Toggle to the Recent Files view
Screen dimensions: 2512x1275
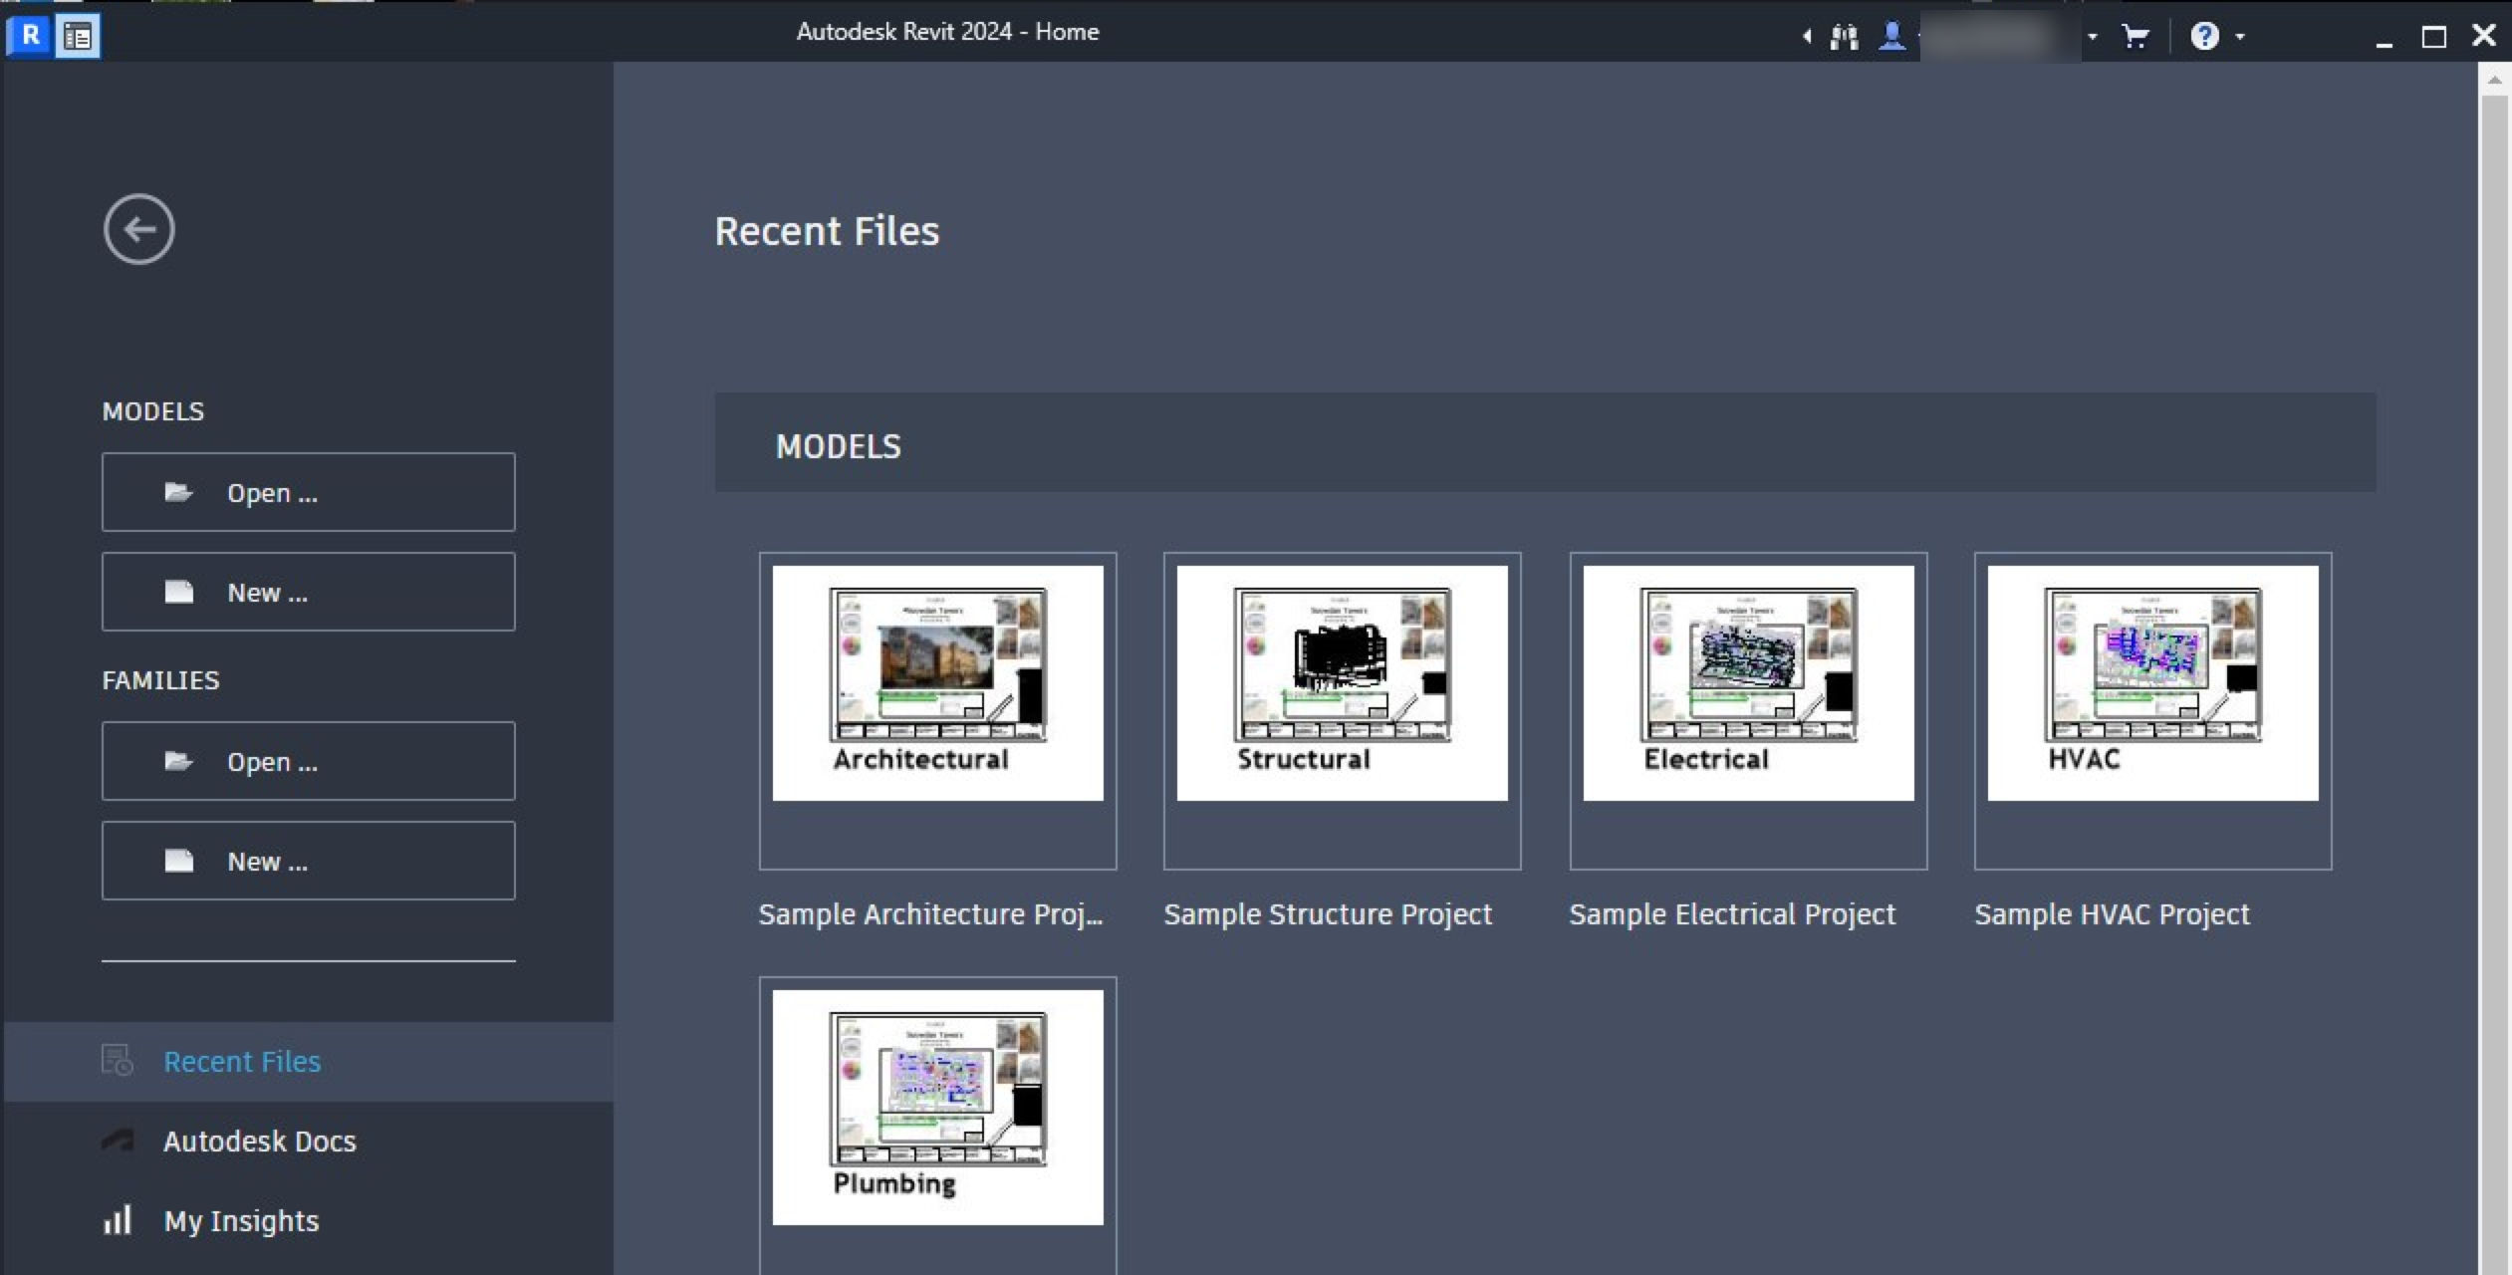tap(241, 1061)
